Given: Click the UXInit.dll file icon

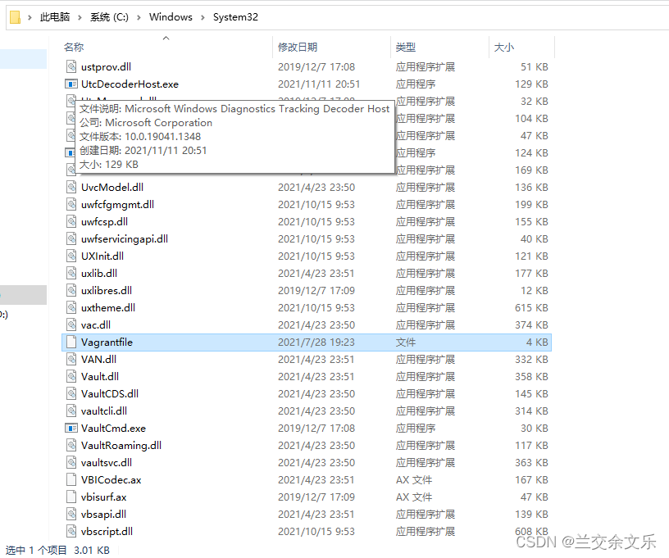Looking at the screenshot, I should (x=71, y=256).
